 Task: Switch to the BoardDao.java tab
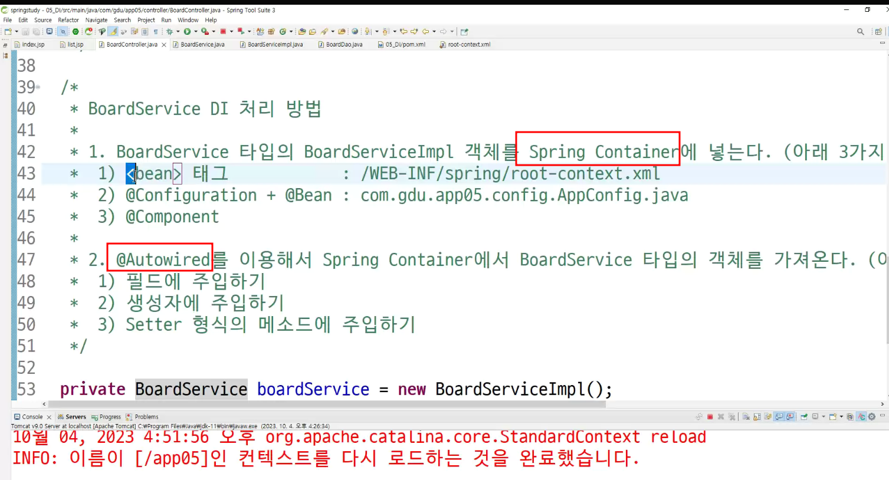point(340,44)
